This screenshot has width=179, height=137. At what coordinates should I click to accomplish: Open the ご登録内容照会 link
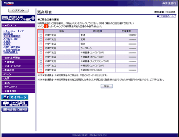tap(12, 50)
